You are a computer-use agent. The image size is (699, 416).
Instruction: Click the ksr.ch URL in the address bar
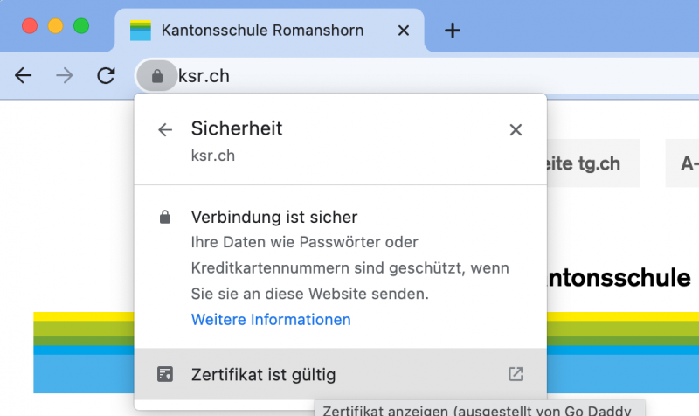click(x=204, y=76)
